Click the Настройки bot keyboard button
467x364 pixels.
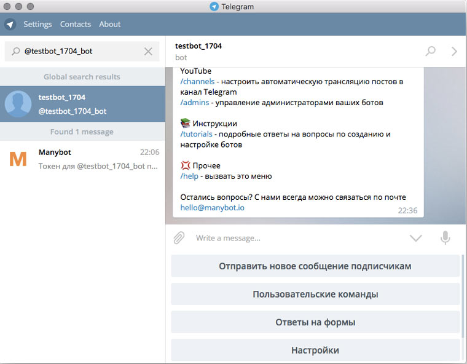(x=315, y=350)
